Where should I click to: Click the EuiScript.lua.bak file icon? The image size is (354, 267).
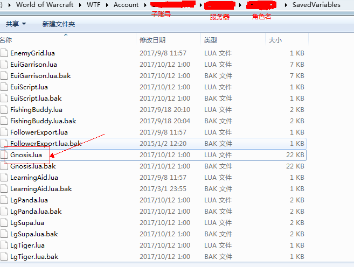coord(4,98)
